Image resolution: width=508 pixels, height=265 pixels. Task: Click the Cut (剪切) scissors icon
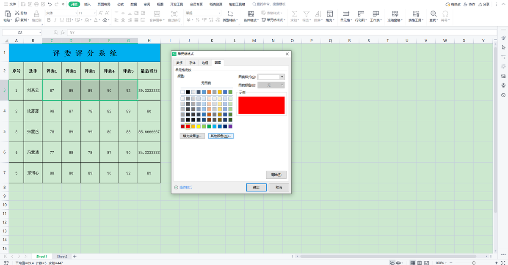(x=17, y=13)
